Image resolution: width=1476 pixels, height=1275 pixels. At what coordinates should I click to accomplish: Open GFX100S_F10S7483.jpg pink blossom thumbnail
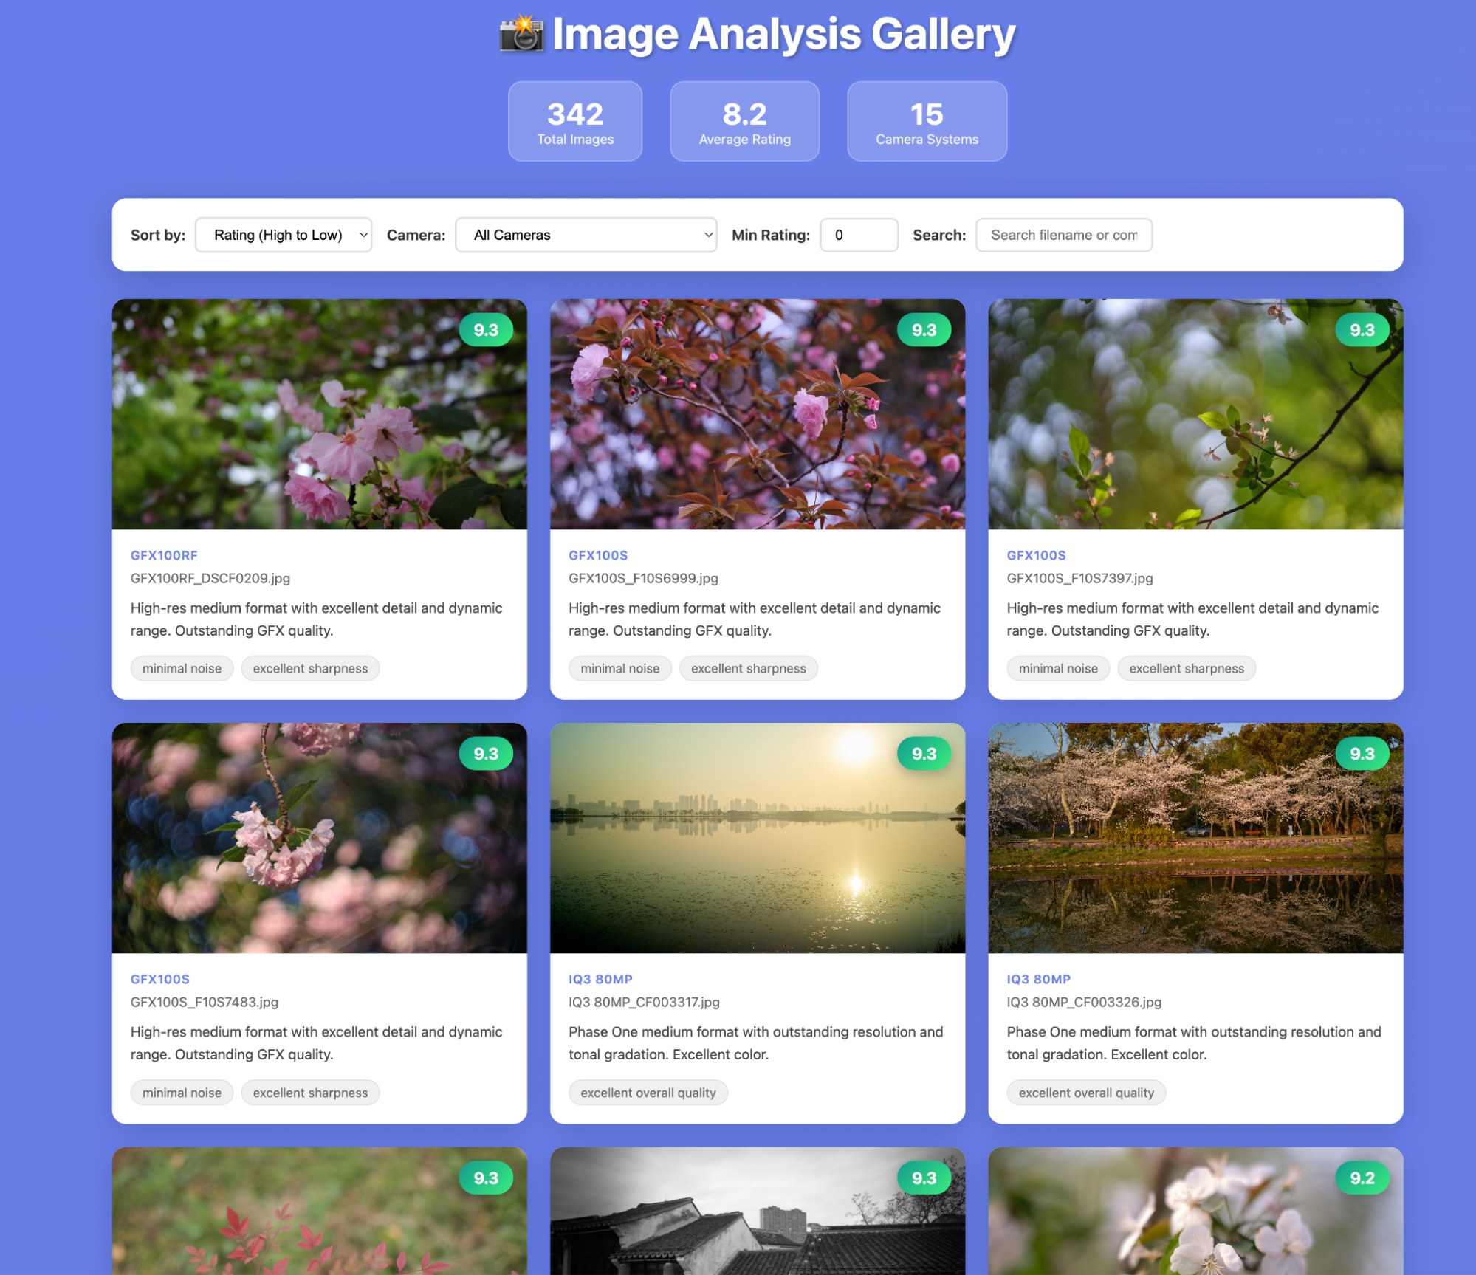[x=319, y=837]
